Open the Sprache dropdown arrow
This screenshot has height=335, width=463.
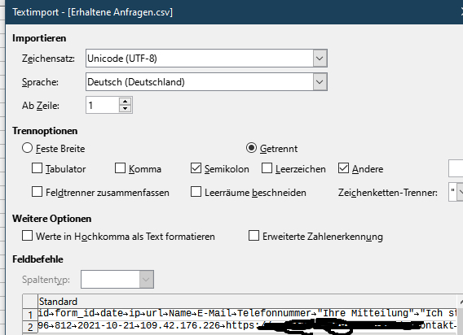tap(320, 82)
